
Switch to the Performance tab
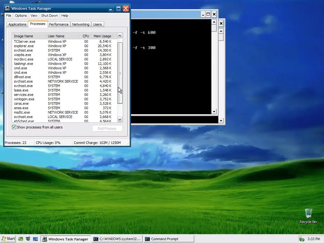[59, 24]
